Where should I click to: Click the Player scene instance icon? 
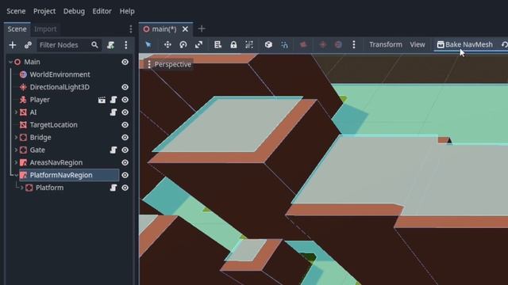pyautogui.click(x=102, y=100)
